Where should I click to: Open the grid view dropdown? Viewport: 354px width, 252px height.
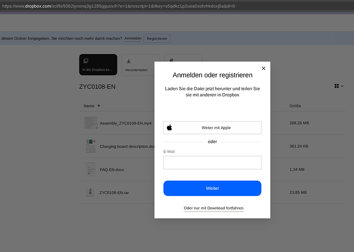tap(339, 86)
